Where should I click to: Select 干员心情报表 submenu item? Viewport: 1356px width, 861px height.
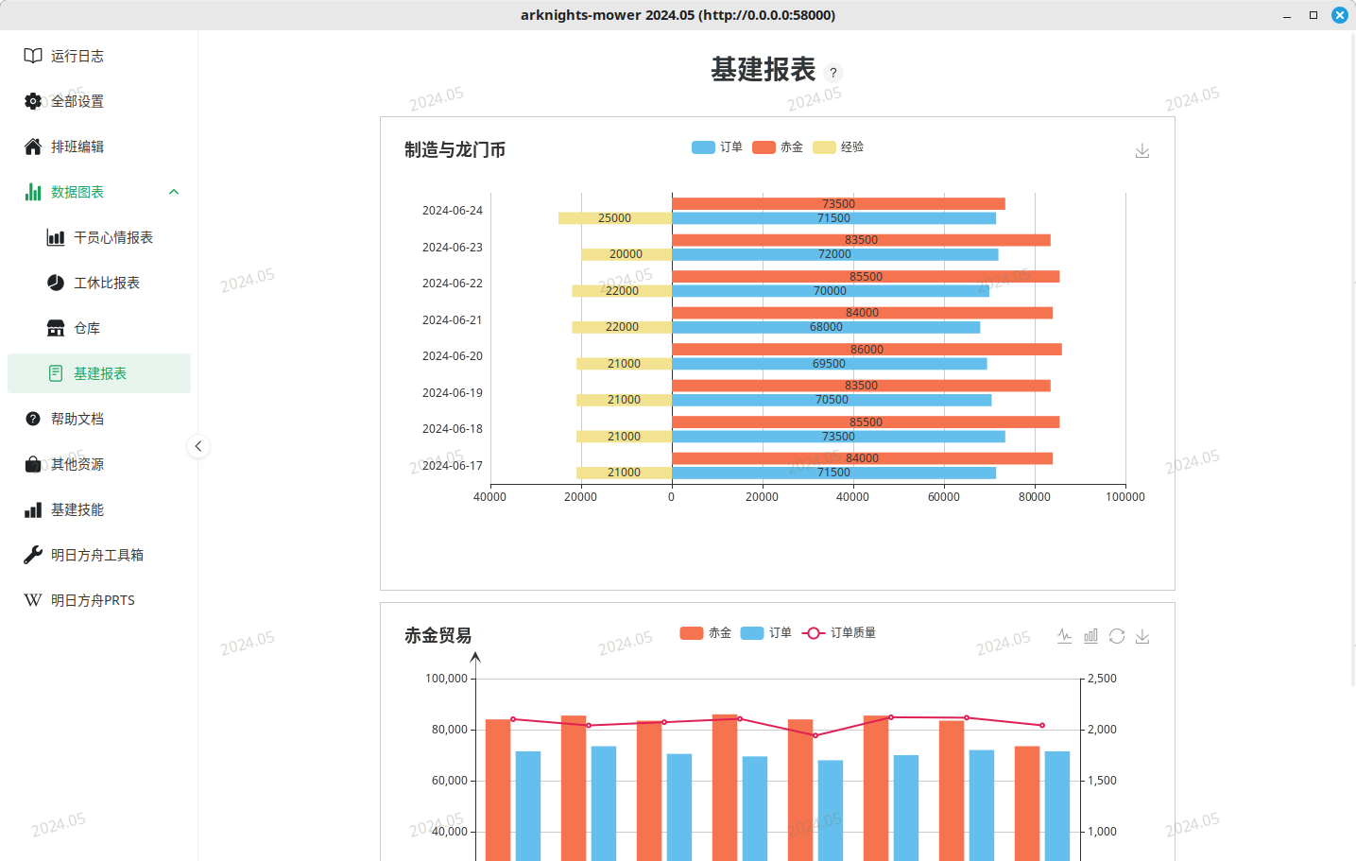click(x=99, y=237)
